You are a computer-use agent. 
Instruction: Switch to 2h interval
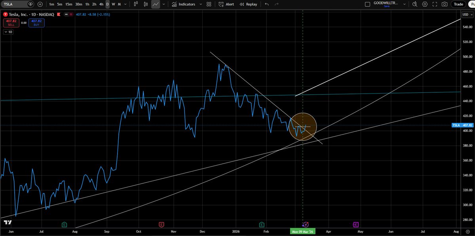pyautogui.click(x=95, y=4)
